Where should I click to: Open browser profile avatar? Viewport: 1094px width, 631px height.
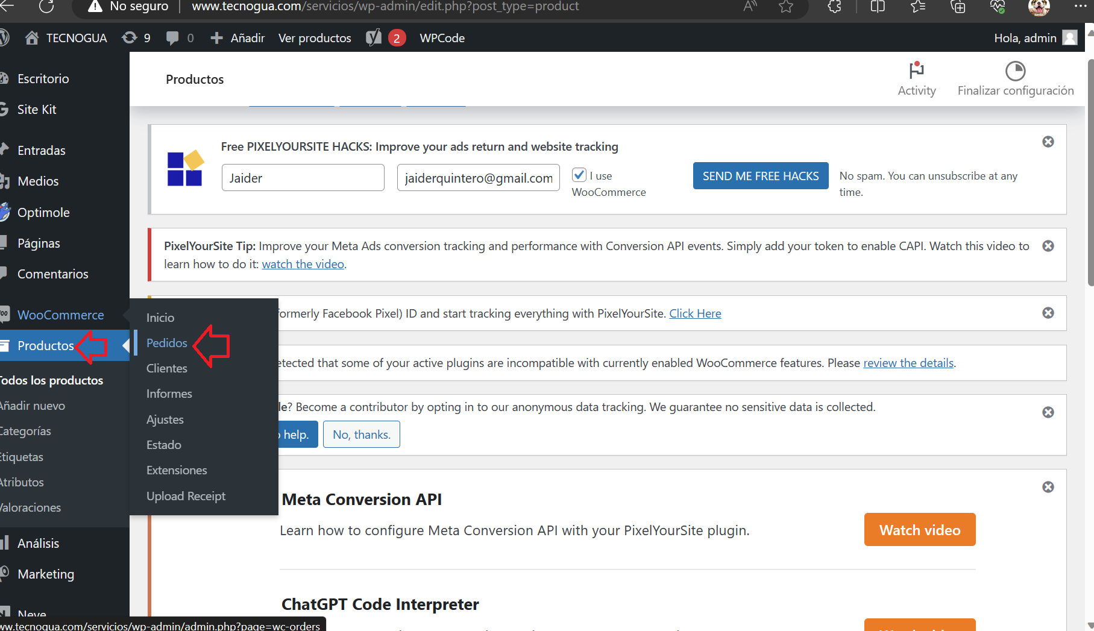(x=1039, y=7)
